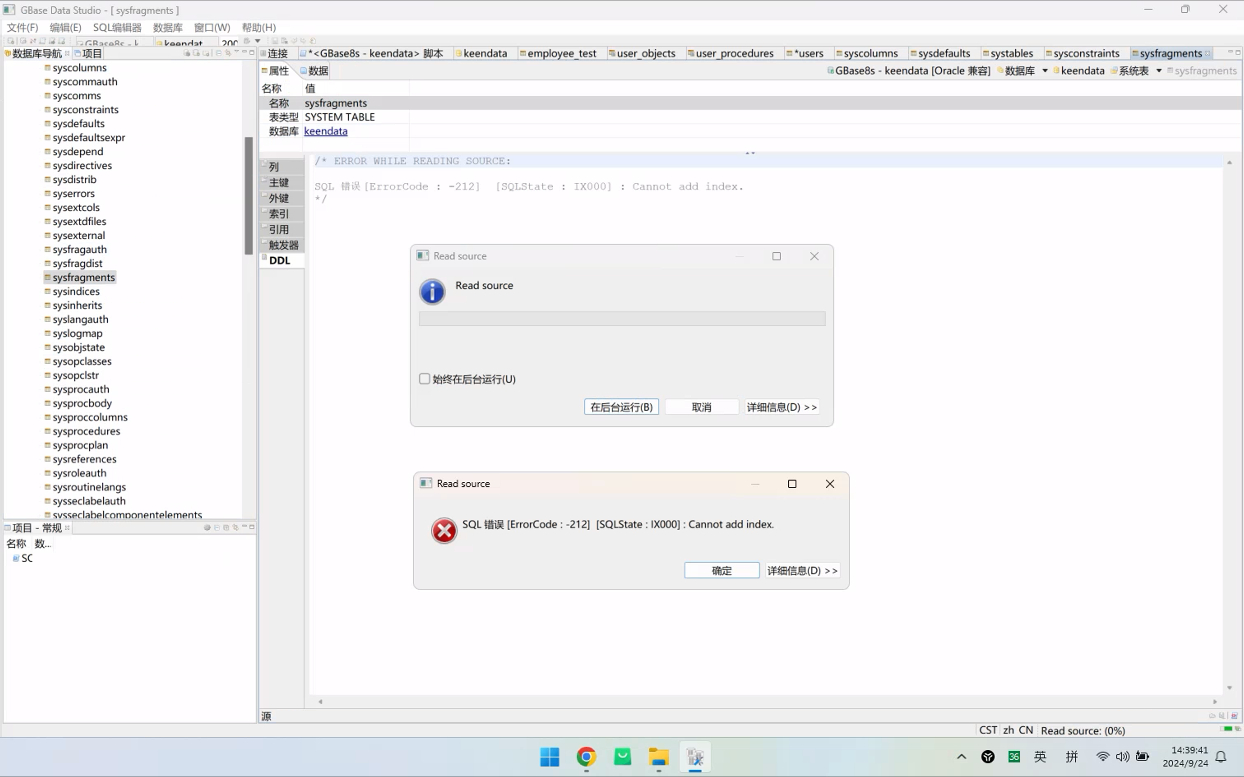The width and height of the screenshot is (1244, 777).
Task: Click the 源 tab at editor bottom
Action: (266, 716)
